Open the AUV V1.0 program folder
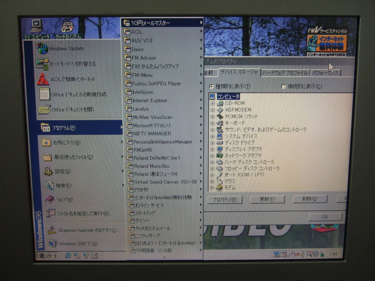This screenshot has width=375, height=281. [163, 41]
